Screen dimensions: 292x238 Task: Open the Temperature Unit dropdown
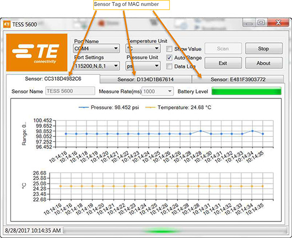[x=143, y=48]
